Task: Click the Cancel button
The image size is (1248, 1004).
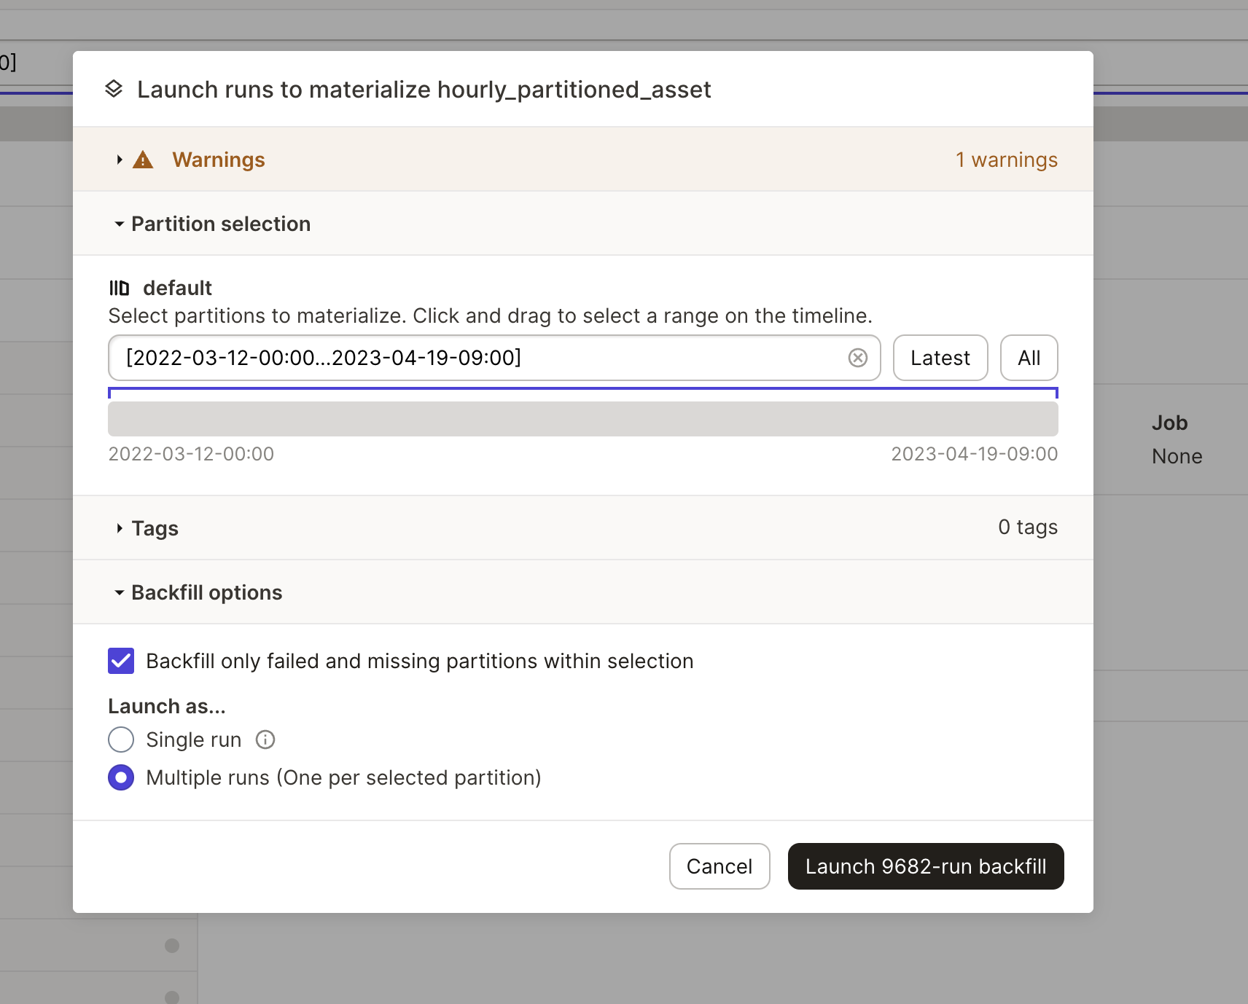Action: point(720,866)
